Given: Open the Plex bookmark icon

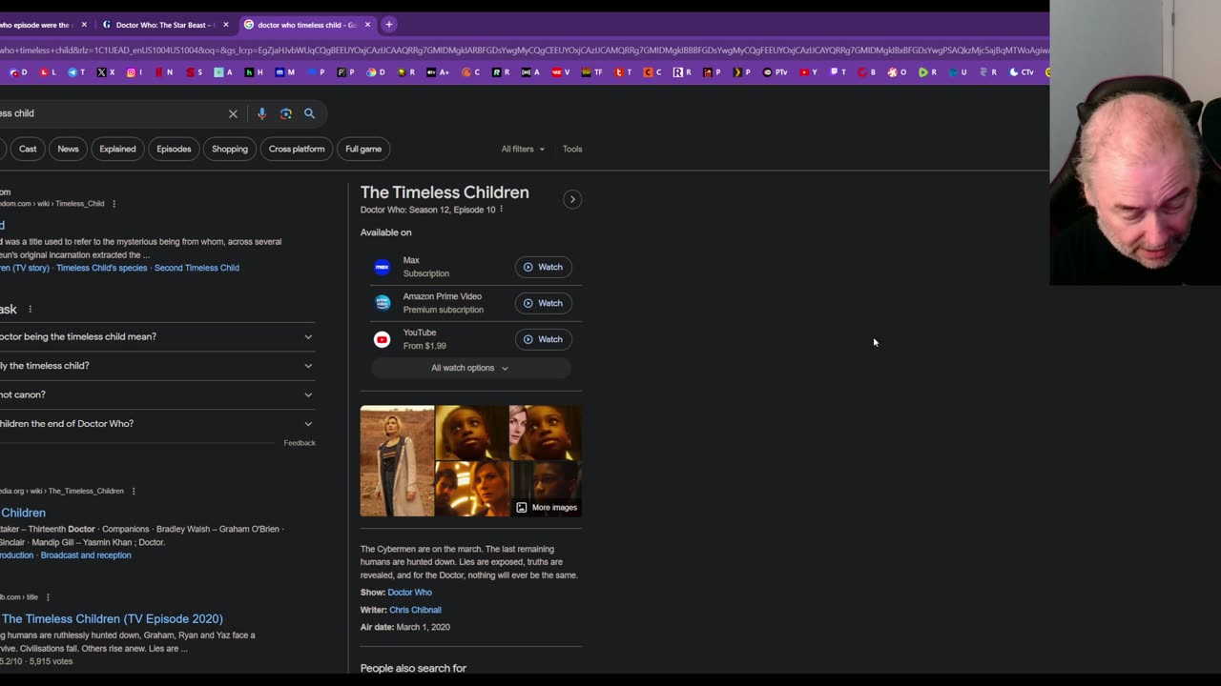Looking at the screenshot, I should click(741, 71).
